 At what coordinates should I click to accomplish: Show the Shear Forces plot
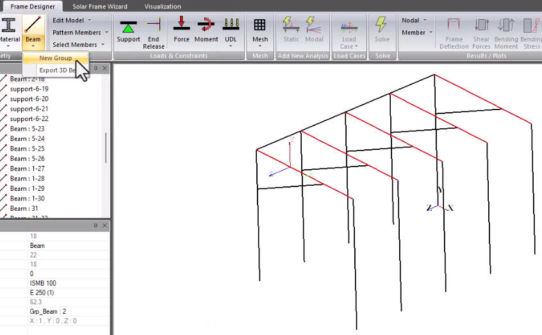[481, 33]
